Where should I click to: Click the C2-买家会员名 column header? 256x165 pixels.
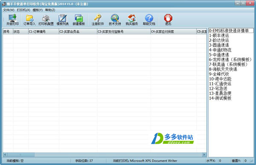click(x=78, y=31)
